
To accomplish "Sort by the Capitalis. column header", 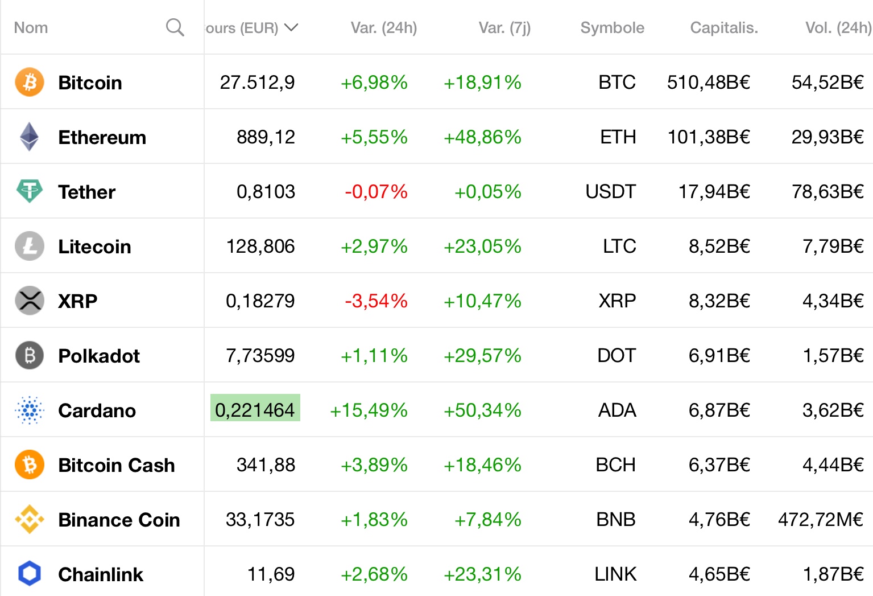I will [x=723, y=28].
